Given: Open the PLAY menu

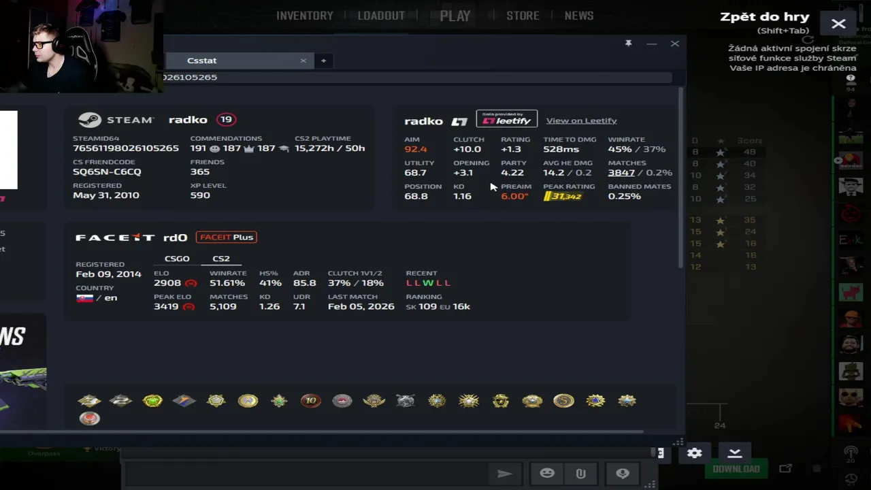Looking at the screenshot, I should (455, 16).
